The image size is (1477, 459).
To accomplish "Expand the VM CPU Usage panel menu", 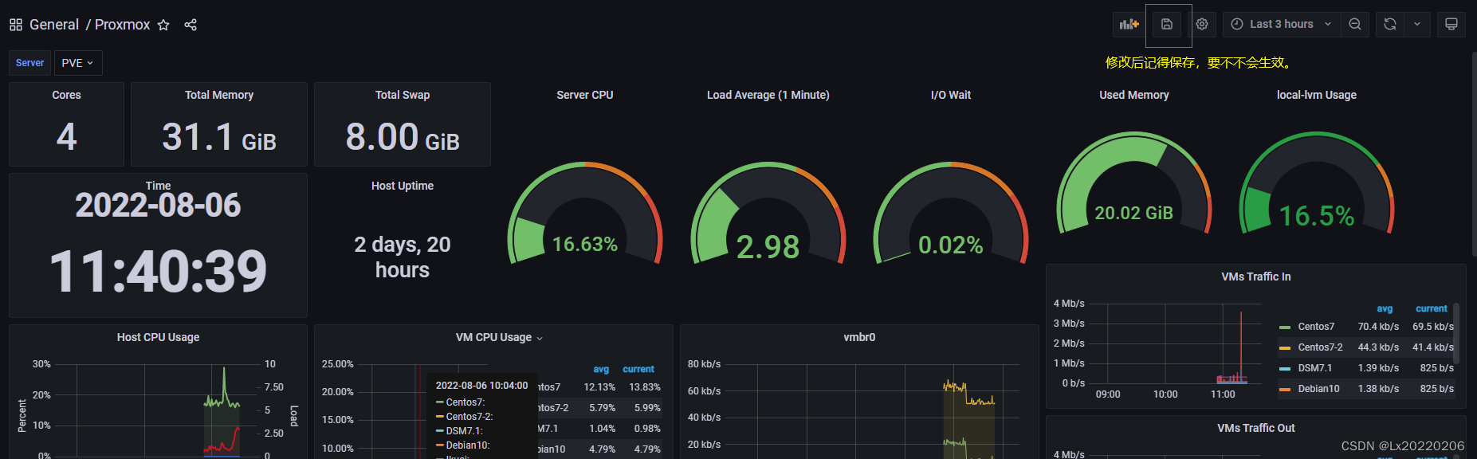I will click(540, 338).
